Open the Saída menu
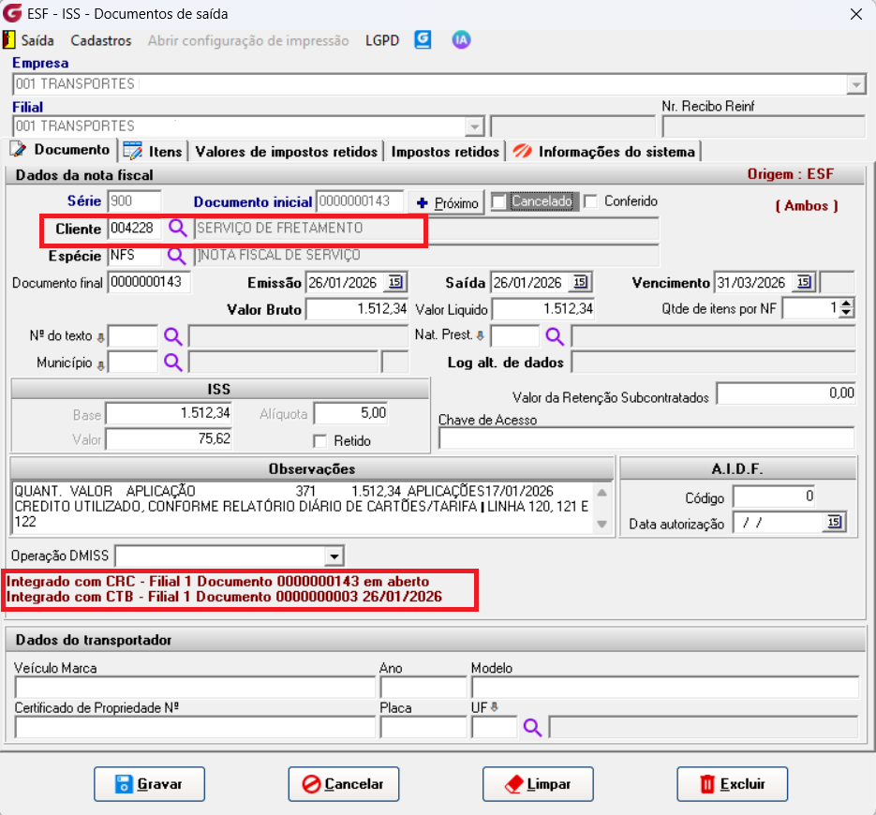 tap(37, 41)
